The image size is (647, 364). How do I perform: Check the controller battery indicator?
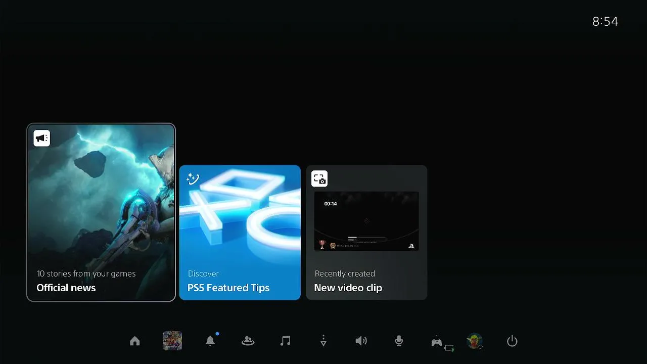pos(449,348)
